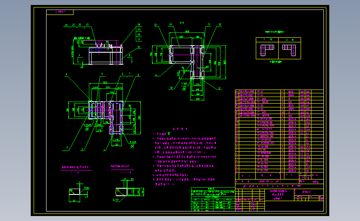The height and width of the screenshot is (221, 360).
Task: Click the yellow label box at top-left corner
Action: coord(60,12)
